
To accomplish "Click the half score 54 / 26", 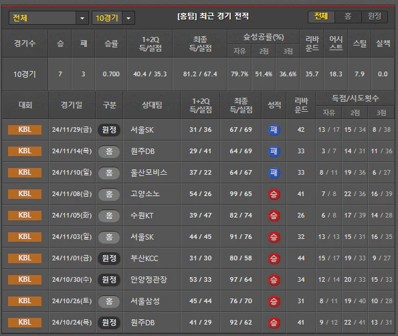I will pos(200,194).
